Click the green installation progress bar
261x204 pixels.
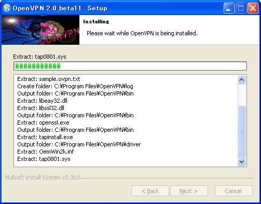[x=130, y=66]
